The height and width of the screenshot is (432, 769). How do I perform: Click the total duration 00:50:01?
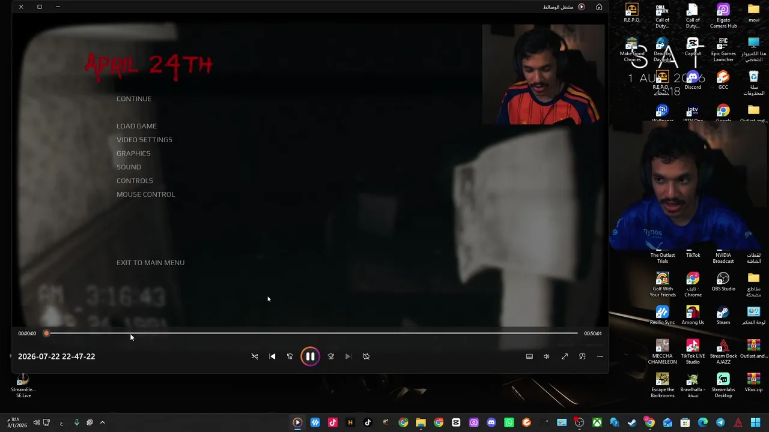[592, 334]
